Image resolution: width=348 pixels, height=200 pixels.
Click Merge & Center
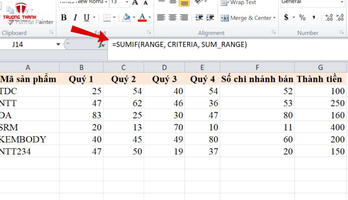246,18
